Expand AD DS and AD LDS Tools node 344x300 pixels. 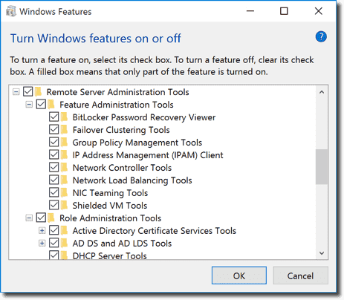pyautogui.click(x=42, y=244)
